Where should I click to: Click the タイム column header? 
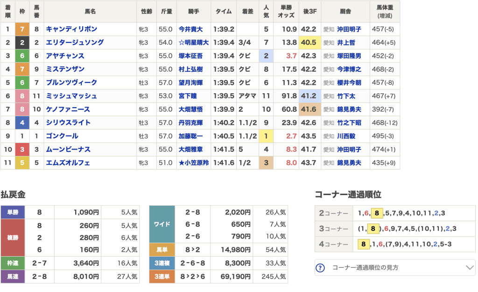click(224, 12)
